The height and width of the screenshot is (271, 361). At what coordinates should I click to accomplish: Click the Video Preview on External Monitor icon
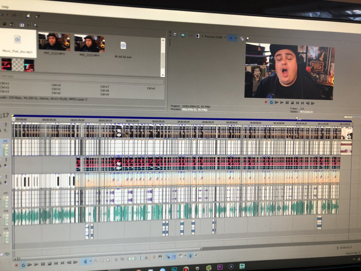point(183,35)
